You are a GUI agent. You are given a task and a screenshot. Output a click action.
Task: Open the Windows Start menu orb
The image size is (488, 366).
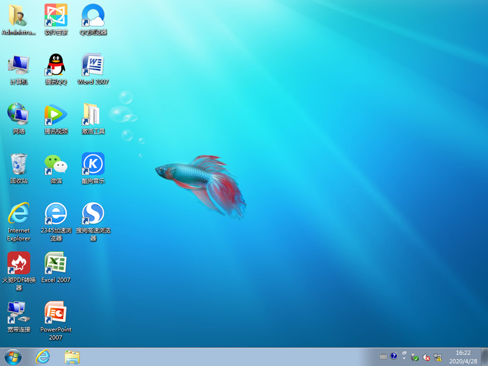pyautogui.click(x=13, y=357)
